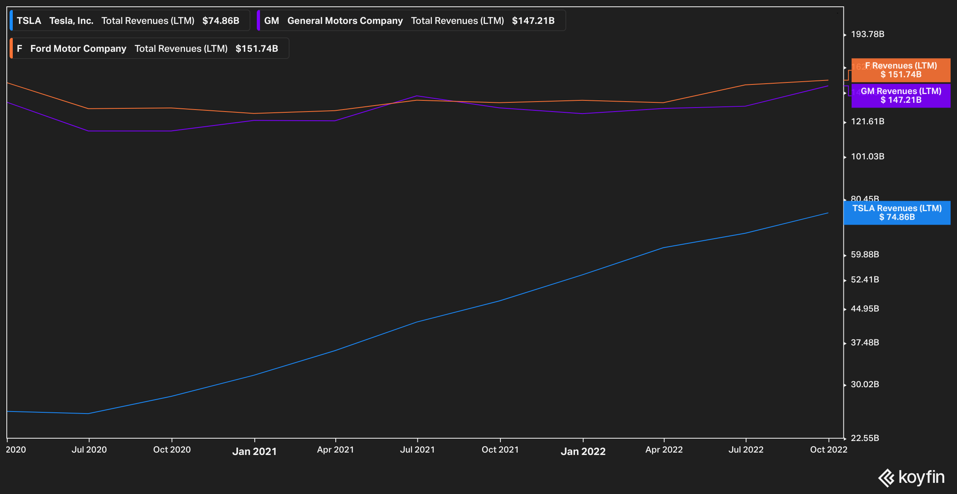Click the $74.86B Tesla revenue value
This screenshot has width=957, height=494.
pos(221,21)
